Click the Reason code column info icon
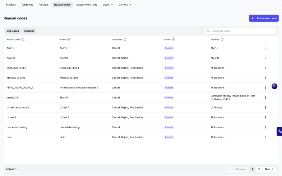Viewport: 282px width, 176px height. (23, 40)
